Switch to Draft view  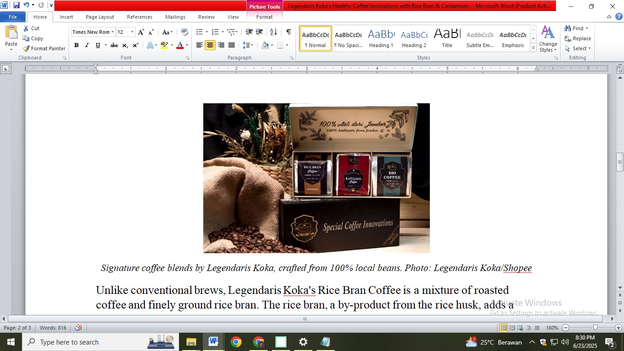pos(537,328)
